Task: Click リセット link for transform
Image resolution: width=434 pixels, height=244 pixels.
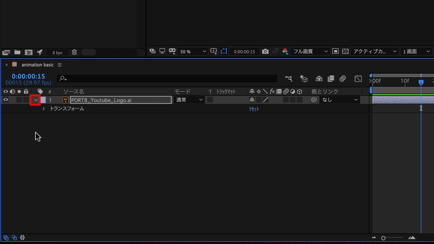Action: tap(254, 109)
